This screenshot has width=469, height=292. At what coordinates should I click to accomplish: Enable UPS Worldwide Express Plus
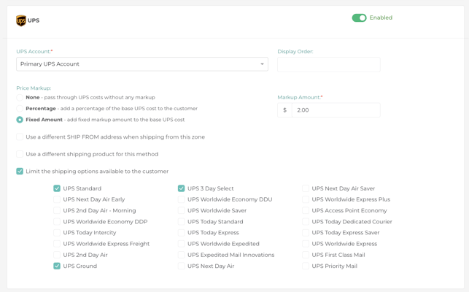306,199
